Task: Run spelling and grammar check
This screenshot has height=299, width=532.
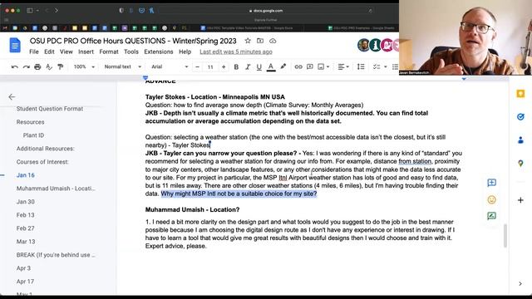Action: [49, 66]
